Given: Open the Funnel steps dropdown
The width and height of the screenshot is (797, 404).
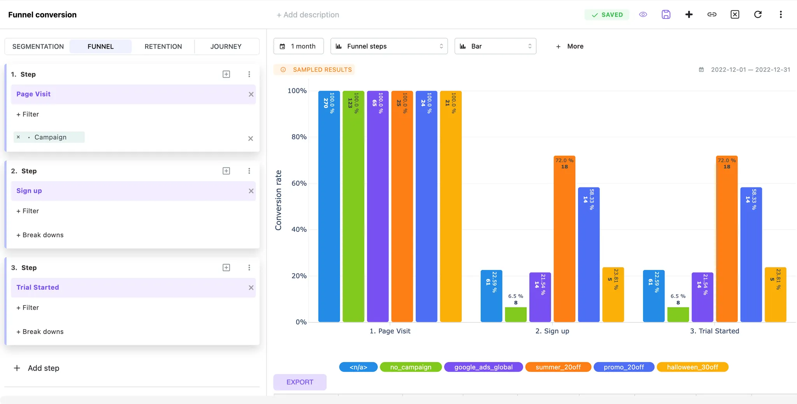Looking at the screenshot, I should (389, 46).
